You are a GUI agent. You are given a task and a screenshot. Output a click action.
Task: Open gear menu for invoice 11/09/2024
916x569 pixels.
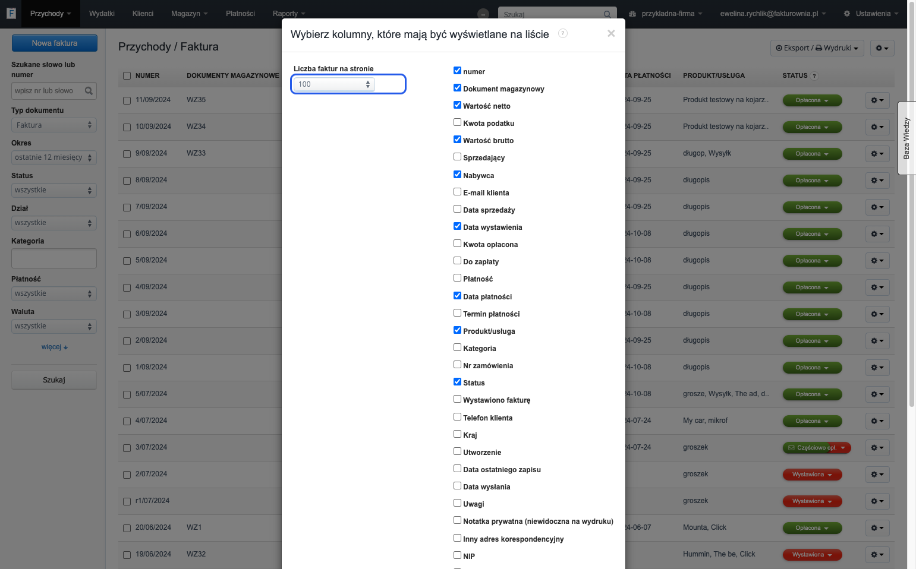[x=877, y=100]
